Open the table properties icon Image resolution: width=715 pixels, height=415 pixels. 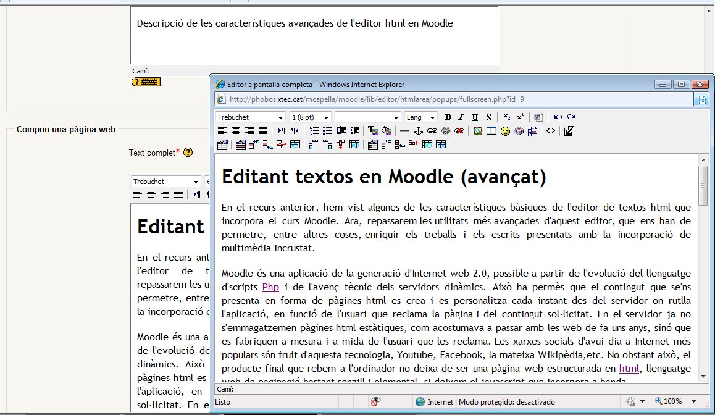222,145
